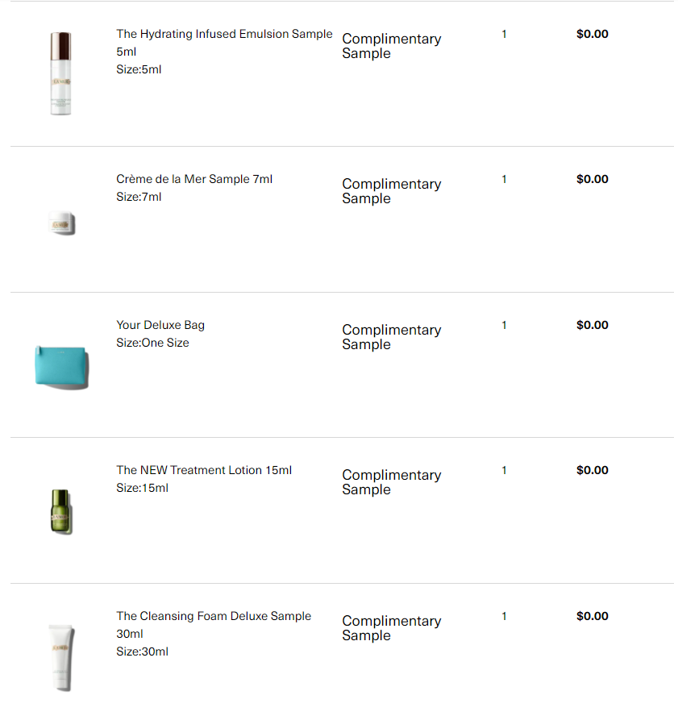Image resolution: width=678 pixels, height=716 pixels.
Task: Open Crème de la Mer Sample 7ml link
Action: point(194,179)
